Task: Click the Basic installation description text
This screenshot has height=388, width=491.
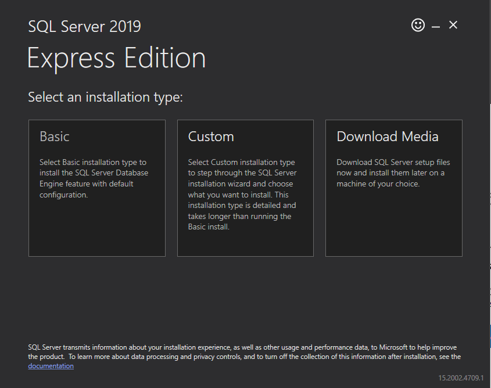Action: click(93, 178)
